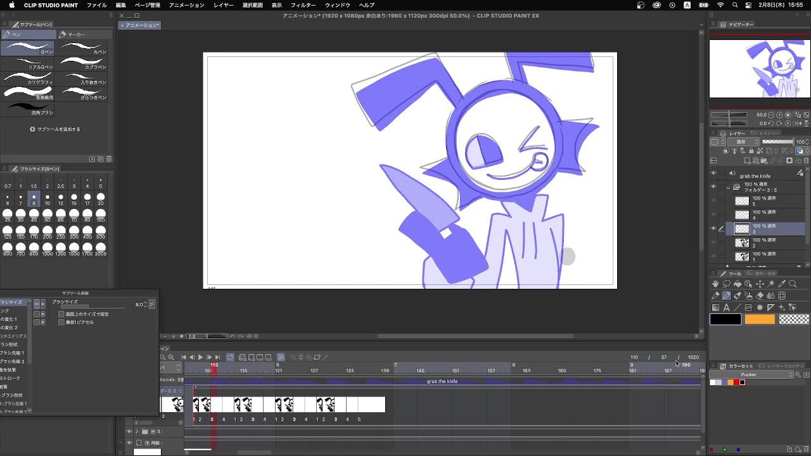This screenshot has height=456, width=811.
Task: Click Add sub tool button
Action: [x=55, y=129]
